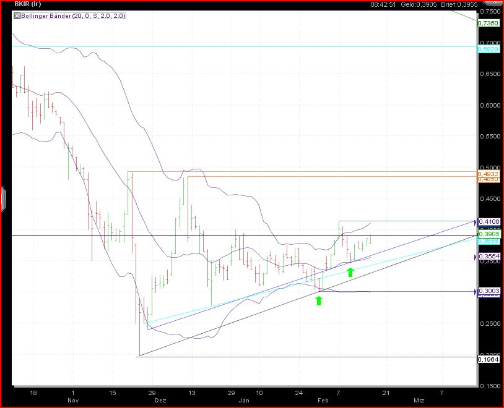Click the 0,5500 price axis tick
This screenshot has height=408, width=504.
[490, 137]
